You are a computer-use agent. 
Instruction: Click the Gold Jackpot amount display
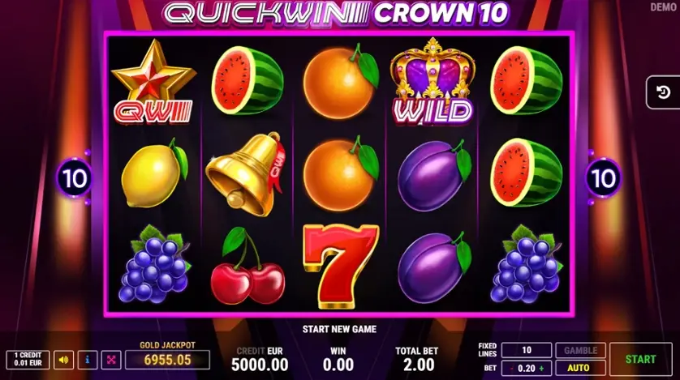point(167,360)
